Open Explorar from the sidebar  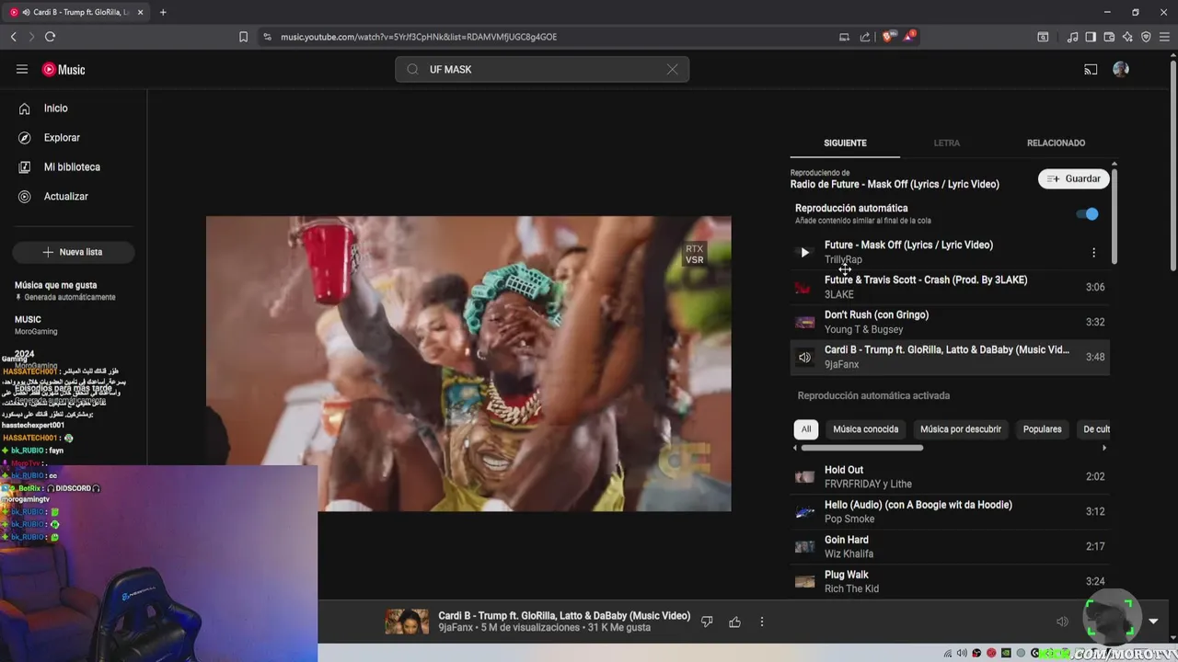point(62,138)
